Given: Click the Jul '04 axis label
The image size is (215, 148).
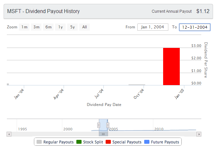Looking at the screenshot, I should coord(99,94).
